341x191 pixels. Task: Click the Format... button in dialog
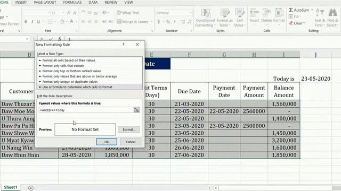coord(129,129)
